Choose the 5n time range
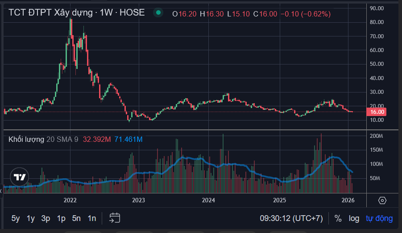 click(x=76, y=218)
